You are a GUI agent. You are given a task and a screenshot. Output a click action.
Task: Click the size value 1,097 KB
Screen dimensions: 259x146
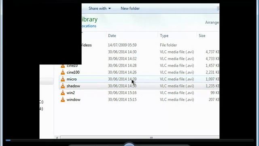tap(212, 79)
